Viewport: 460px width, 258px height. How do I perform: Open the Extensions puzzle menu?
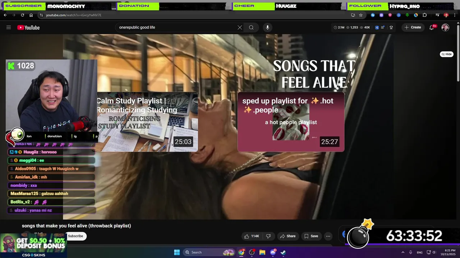coord(424,15)
